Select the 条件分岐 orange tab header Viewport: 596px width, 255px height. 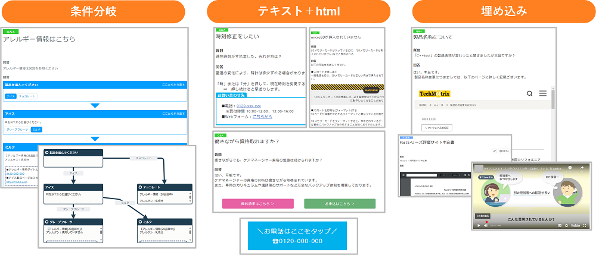tap(92, 12)
